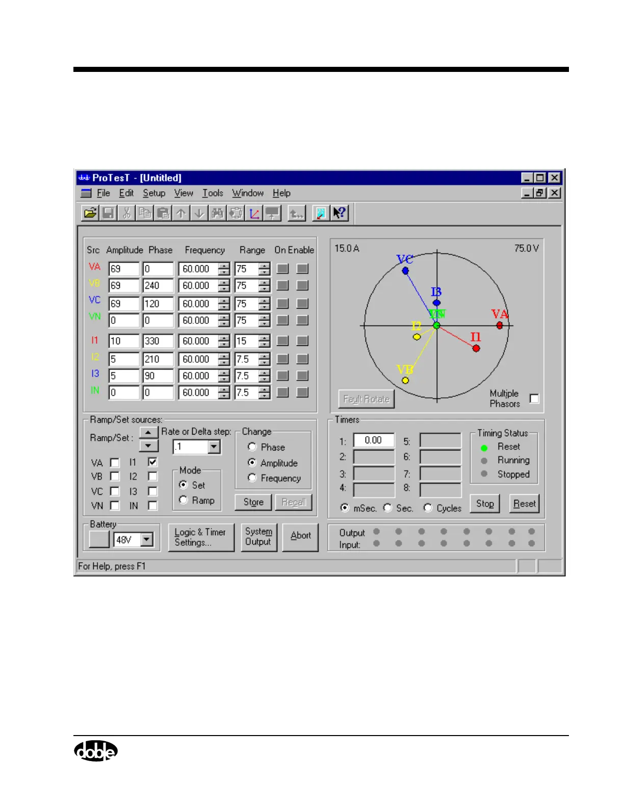
Task: Click the I1 phase field showing 330
Action: [x=159, y=341]
